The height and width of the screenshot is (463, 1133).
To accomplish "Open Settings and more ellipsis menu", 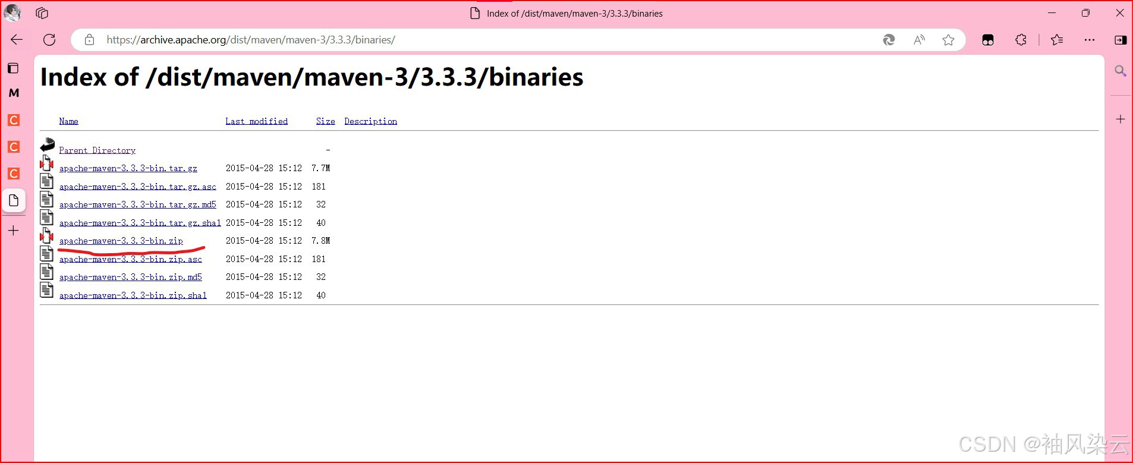I will click(1090, 40).
